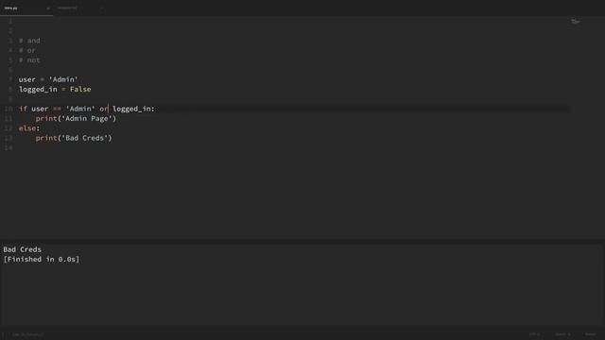Screen dimensions: 605x340
Task: Click the minimap preview at editor top right
Action: (x=575, y=22)
